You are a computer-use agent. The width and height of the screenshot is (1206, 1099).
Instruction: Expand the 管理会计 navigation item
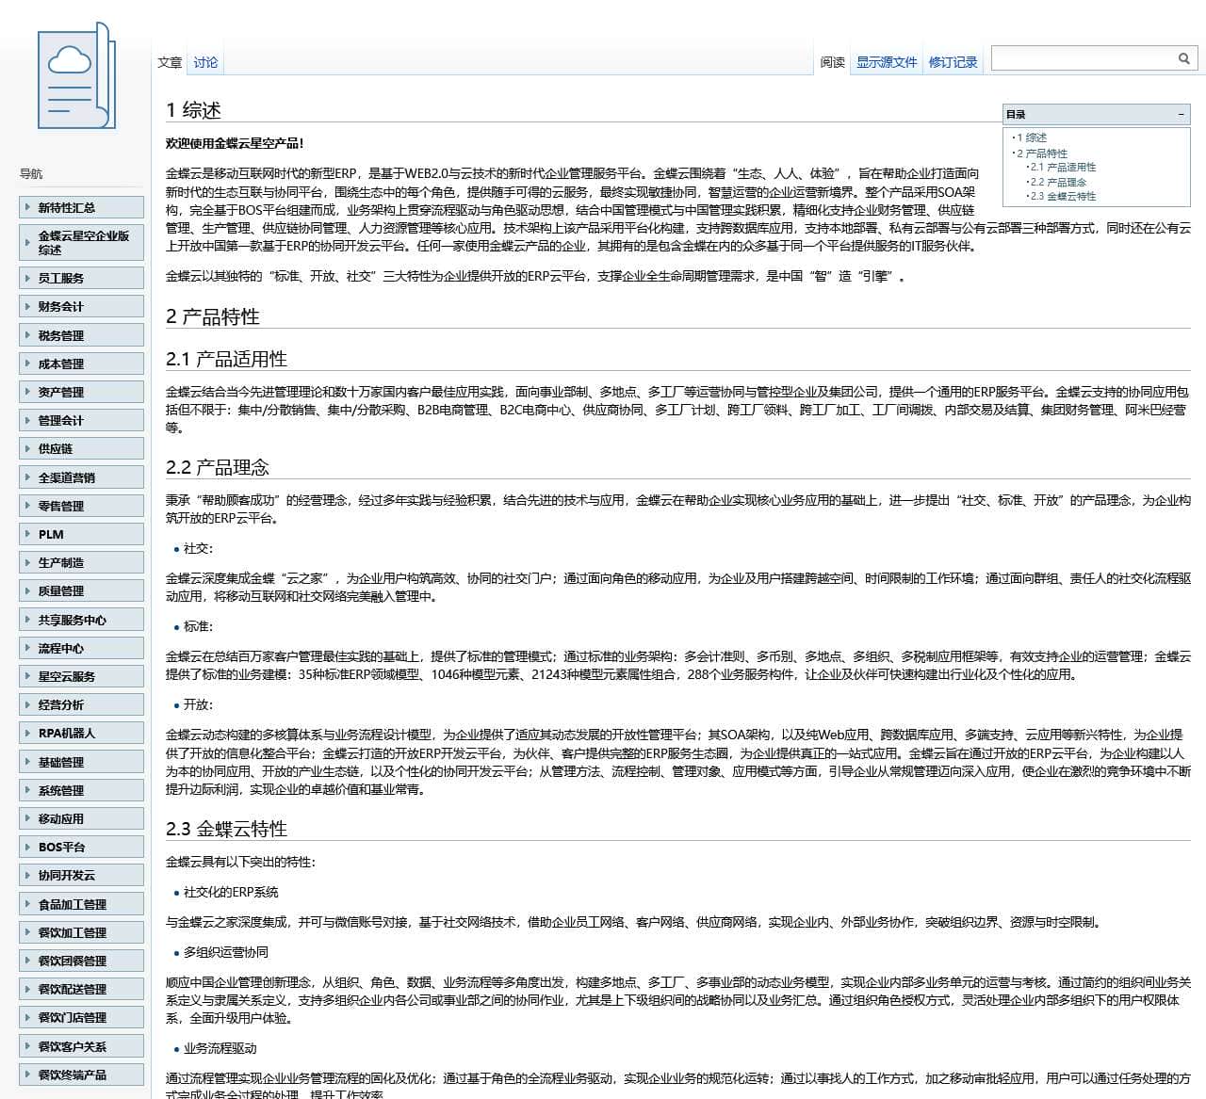tap(81, 420)
